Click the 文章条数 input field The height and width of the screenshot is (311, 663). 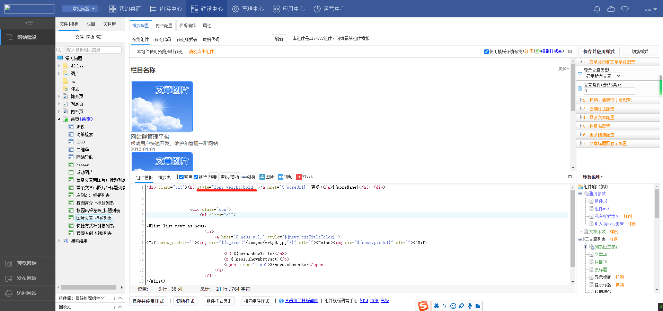point(609,91)
